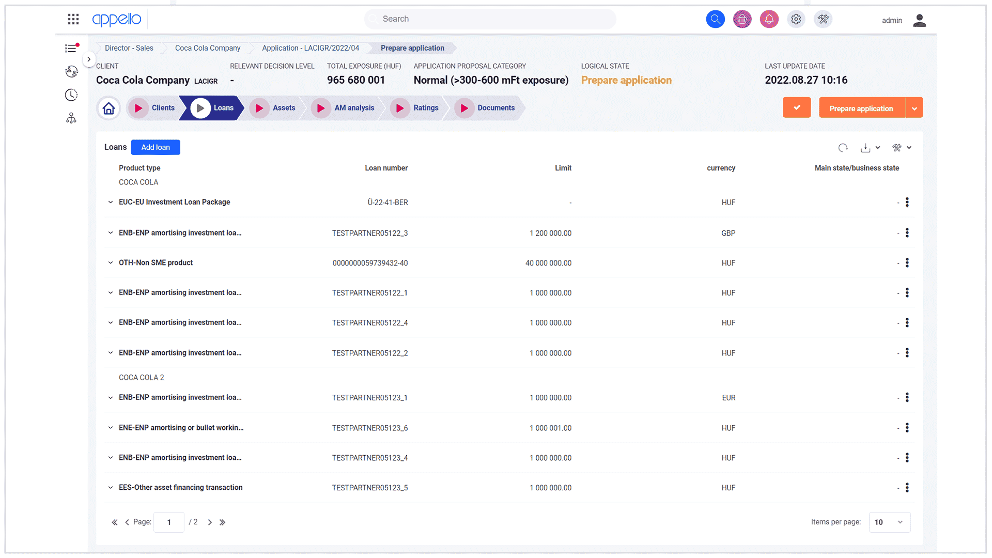Navigate to the Assets tab
Image resolution: width=992 pixels, height=558 pixels.
click(284, 107)
